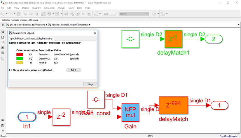
Task: Open the Code menu
Action: point(71,8)
